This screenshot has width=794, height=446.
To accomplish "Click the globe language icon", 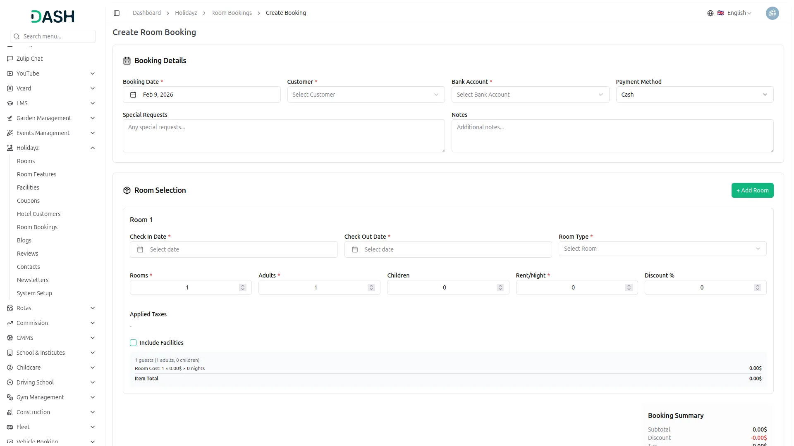I will (x=710, y=13).
